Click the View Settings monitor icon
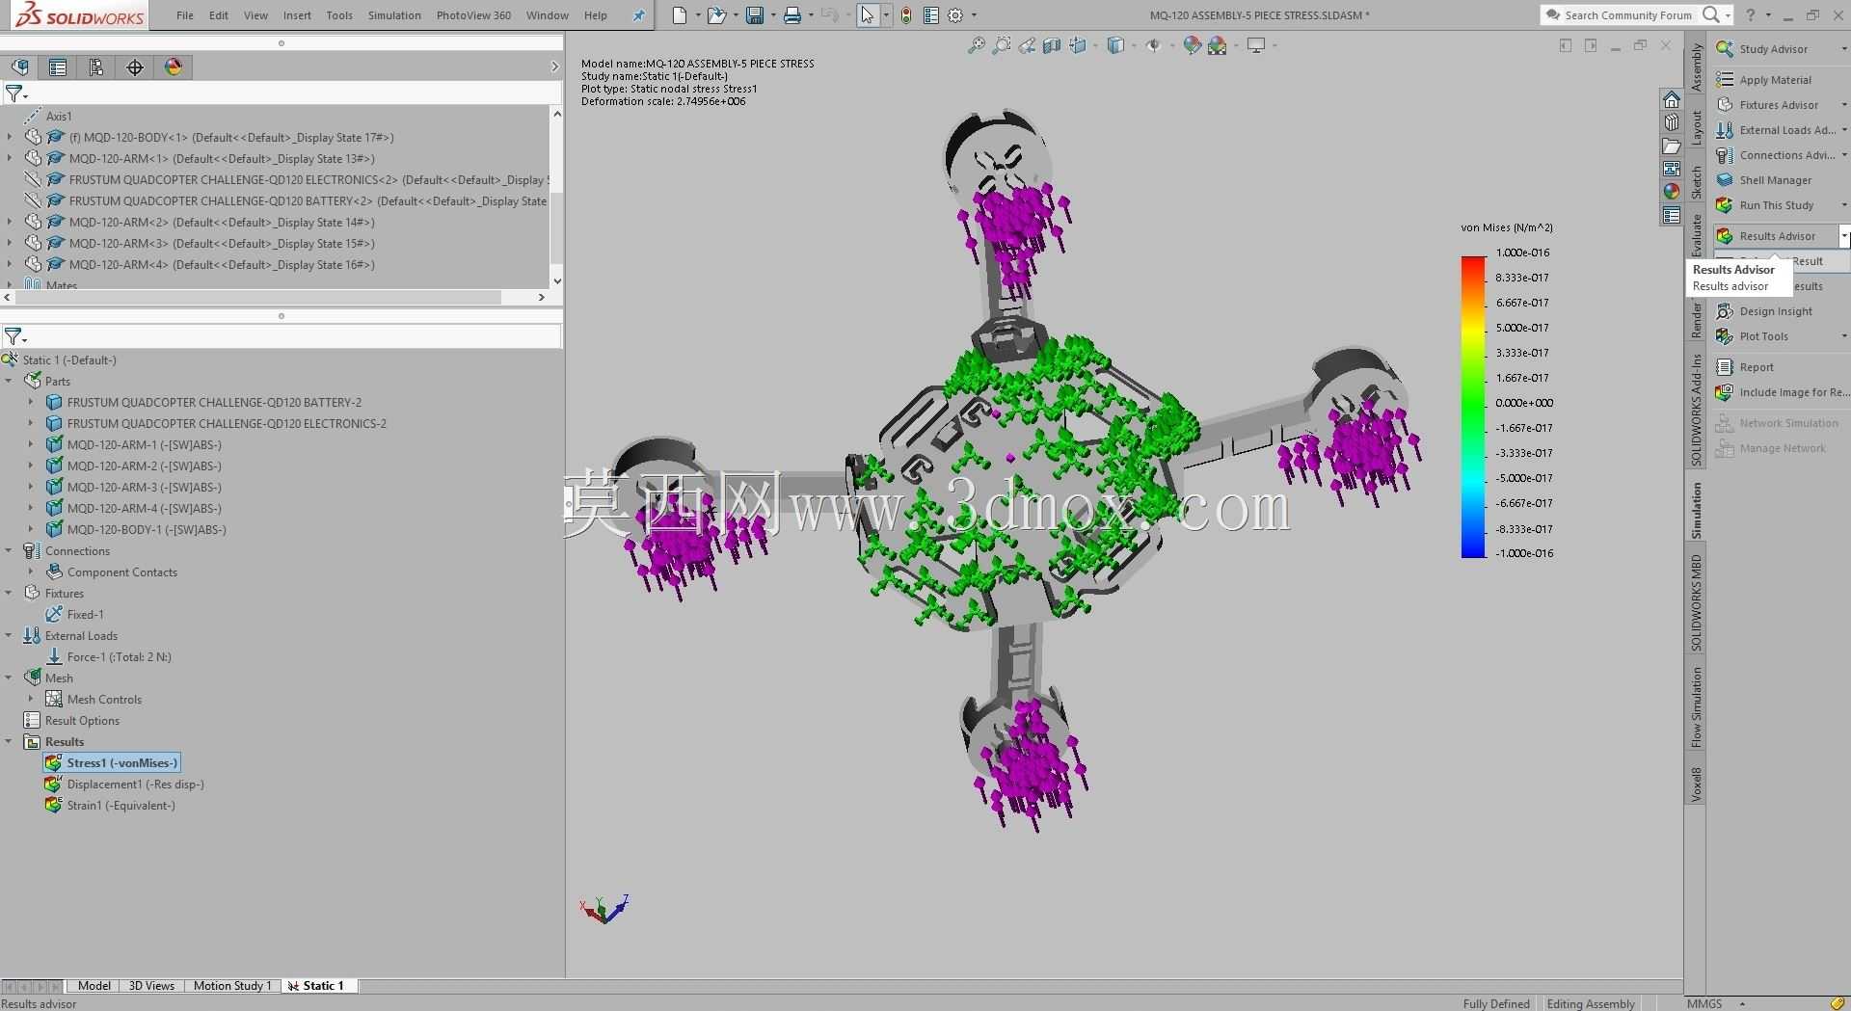The image size is (1851, 1011). coord(1256,45)
